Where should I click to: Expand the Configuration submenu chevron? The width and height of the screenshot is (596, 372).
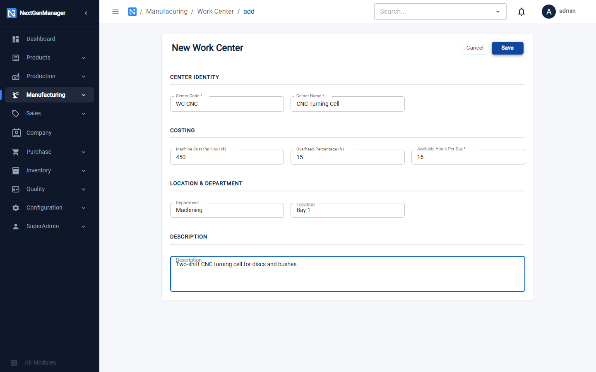[x=84, y=208]
